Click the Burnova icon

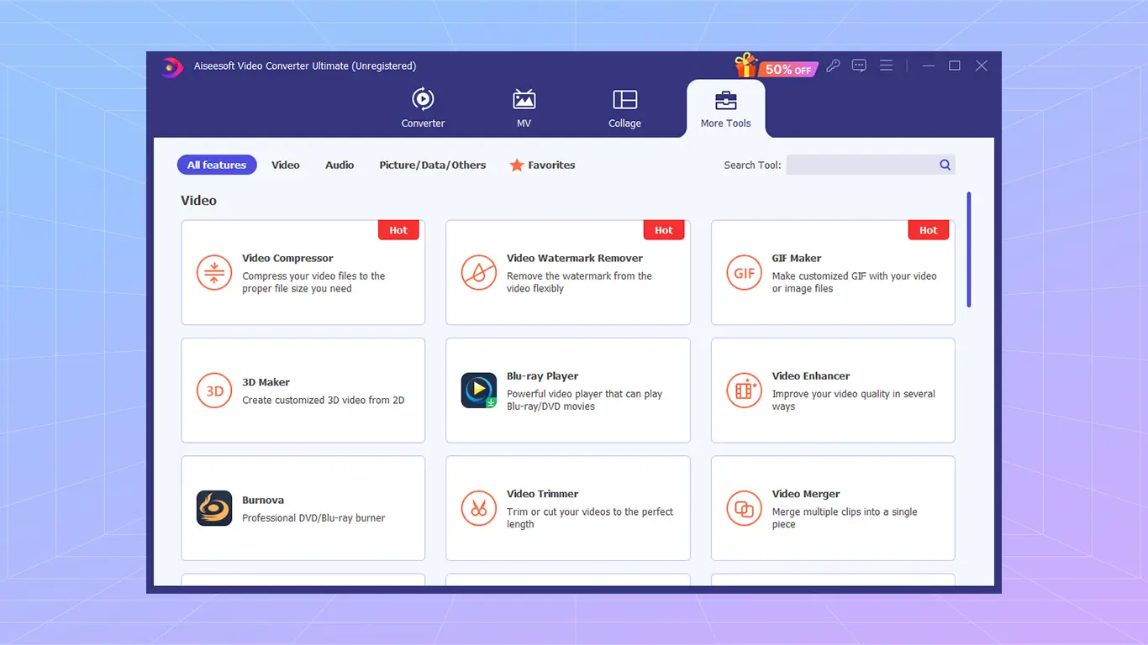coord(214,508)
